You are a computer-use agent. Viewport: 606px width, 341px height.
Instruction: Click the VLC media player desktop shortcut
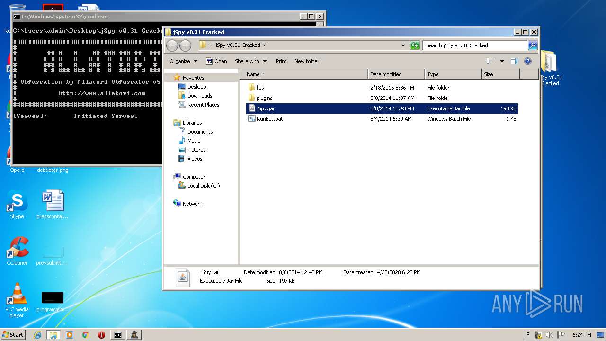[x=17, y=300]
